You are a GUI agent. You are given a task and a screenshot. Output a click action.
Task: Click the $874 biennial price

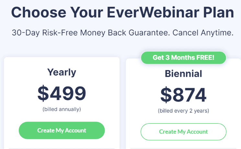coord(183,94)
